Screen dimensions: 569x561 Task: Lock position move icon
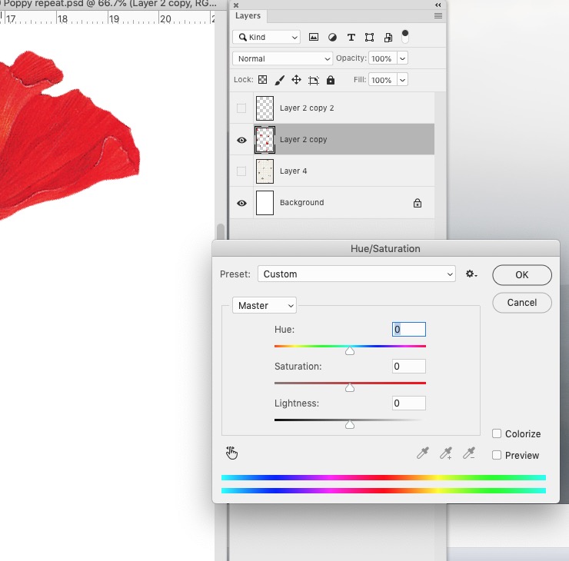297,80
